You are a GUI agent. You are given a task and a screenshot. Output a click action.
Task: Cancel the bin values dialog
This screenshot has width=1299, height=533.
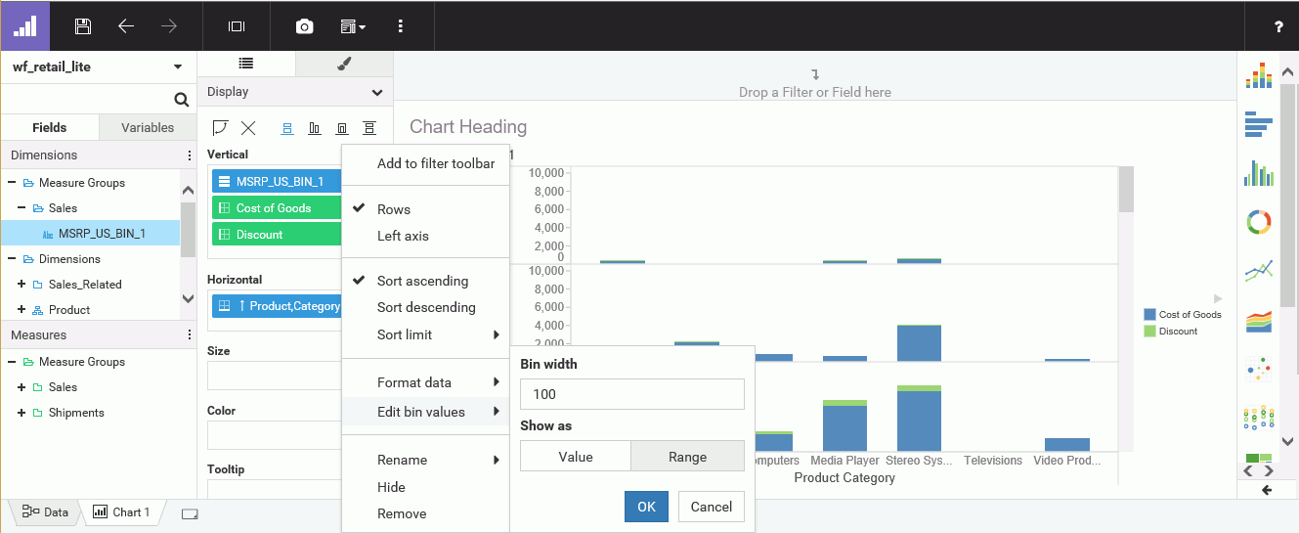[711, 507]
